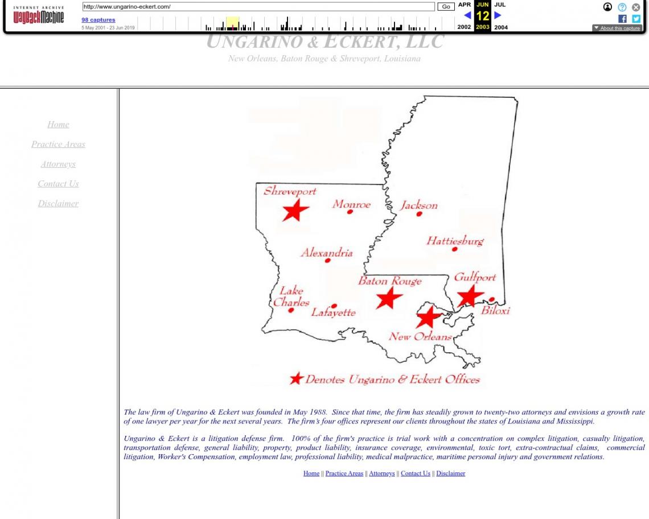Open the Wayback help question-mark icon

[622, 7]
